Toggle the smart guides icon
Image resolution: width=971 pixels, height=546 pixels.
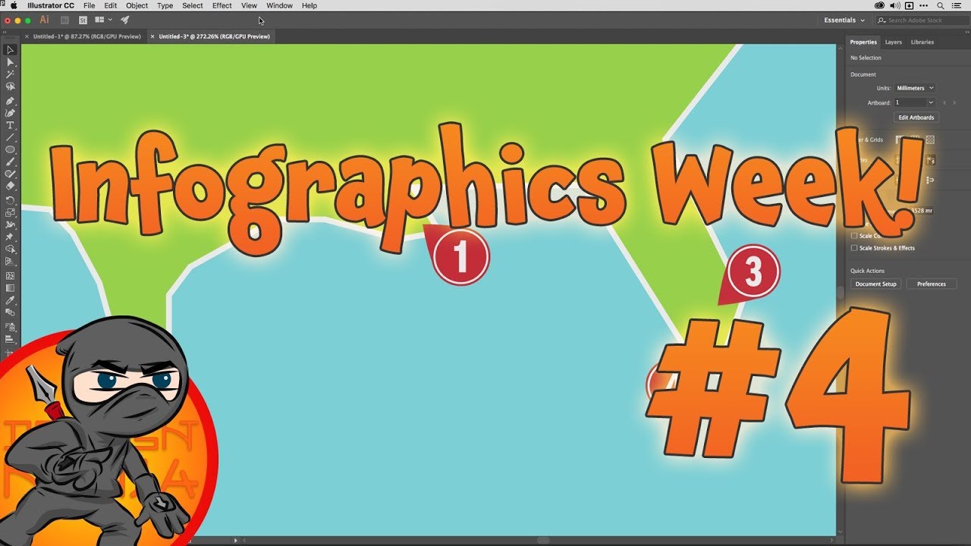(930, 160)
